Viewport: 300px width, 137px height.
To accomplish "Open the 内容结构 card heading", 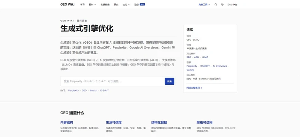I will coord(67,122).
